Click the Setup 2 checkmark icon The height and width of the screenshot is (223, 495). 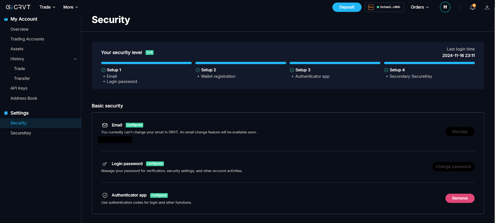[x=198, y=70]
